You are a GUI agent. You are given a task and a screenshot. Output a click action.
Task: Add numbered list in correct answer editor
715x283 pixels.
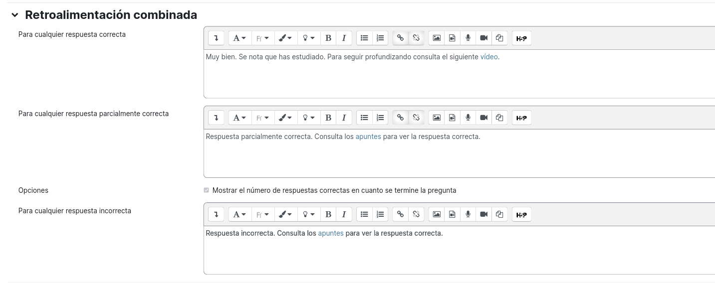click(x=380, y=38)
